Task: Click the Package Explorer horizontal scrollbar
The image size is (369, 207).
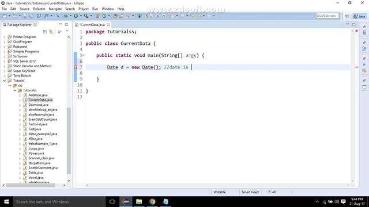Action: click(31, 185)
